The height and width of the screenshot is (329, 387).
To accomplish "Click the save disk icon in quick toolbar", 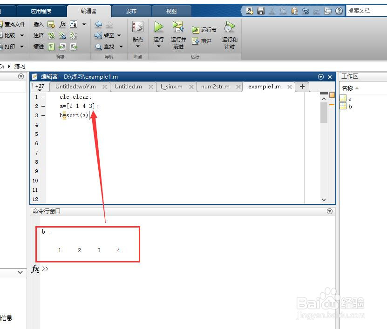I will pos(261,11).
